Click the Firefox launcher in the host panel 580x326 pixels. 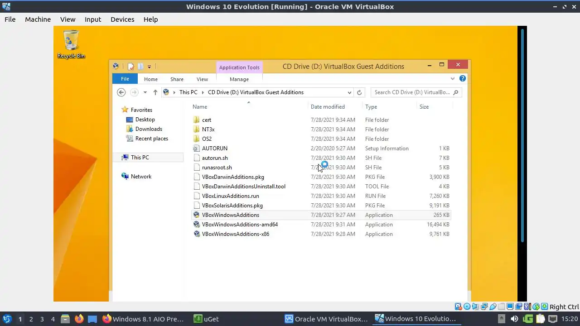(x=79, y=319)
